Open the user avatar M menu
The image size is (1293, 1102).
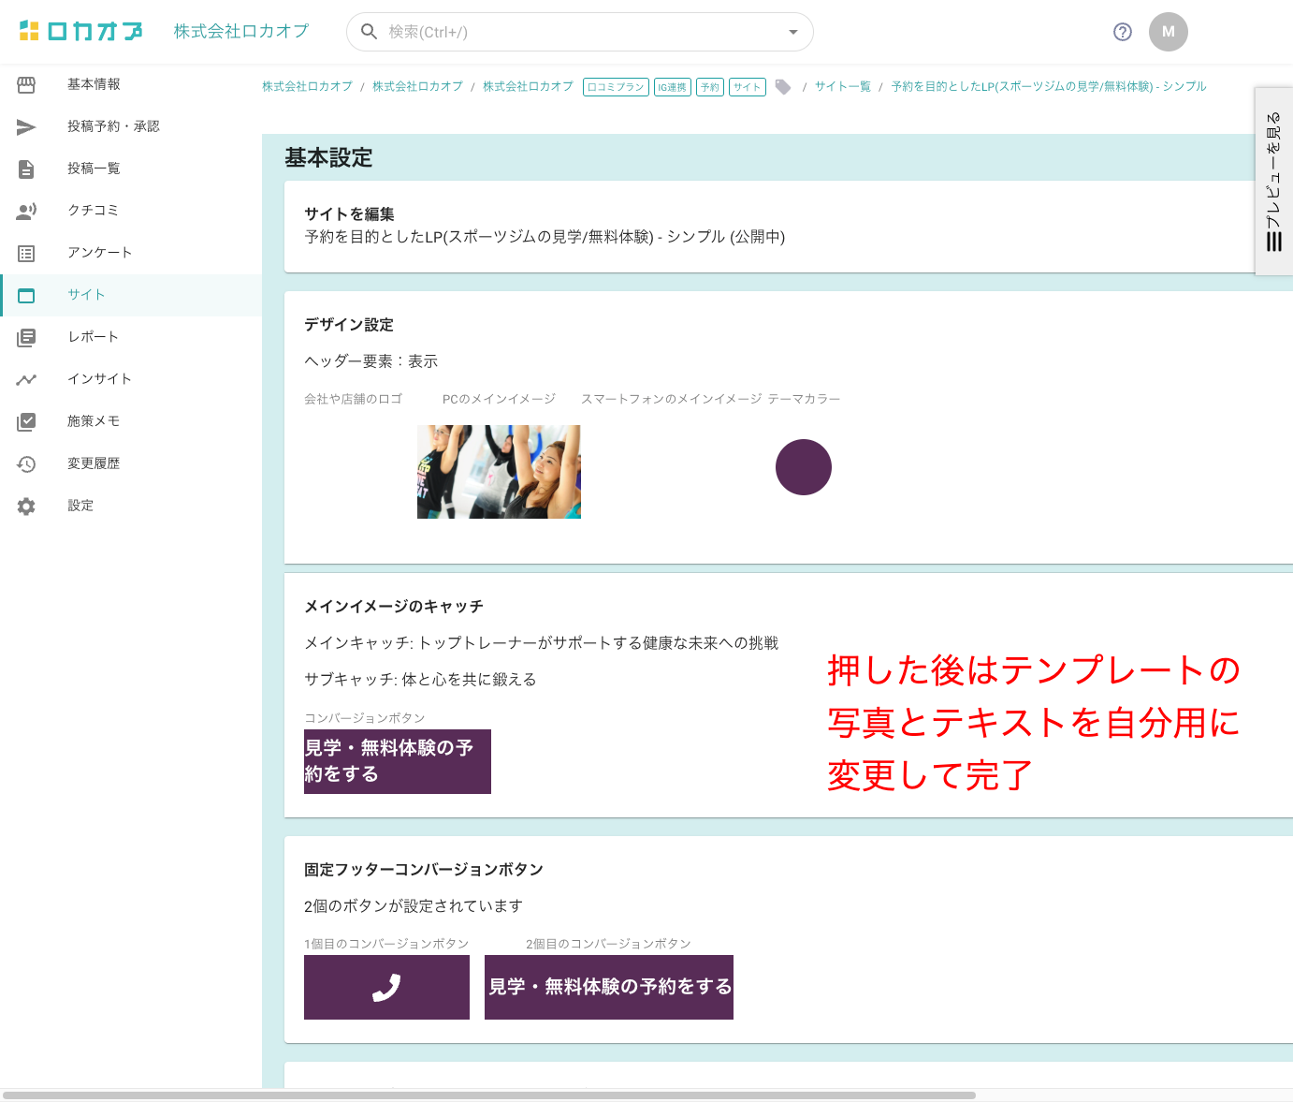click(x=1168, y=32)
